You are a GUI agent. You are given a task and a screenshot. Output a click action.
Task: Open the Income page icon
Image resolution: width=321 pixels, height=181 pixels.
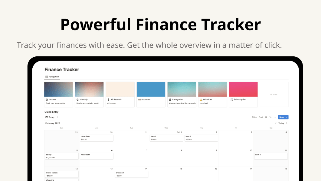[47, 99]
